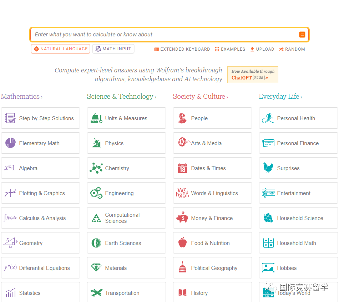The height and width of the screenshot is (302, 339).
Task: Click the Hobbies picture icon
Action: coord(268,268)
